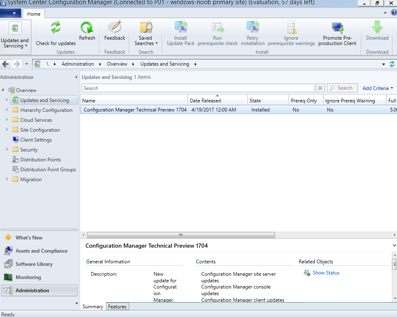Click Updates and Servicing in the breadcrumb

point(165,64)
